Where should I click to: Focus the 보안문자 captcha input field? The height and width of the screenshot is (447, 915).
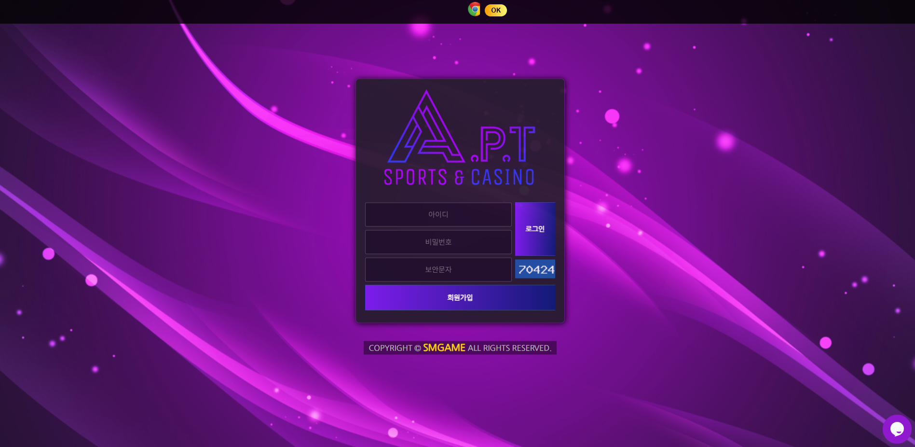pyautogui.click(x=438, y=269)
